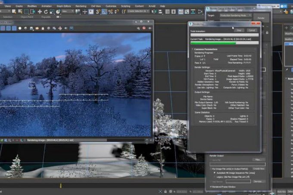The image size is (293, 195).
Task: Toggle monochrome display in frame buffer
Action: (25, 28)
